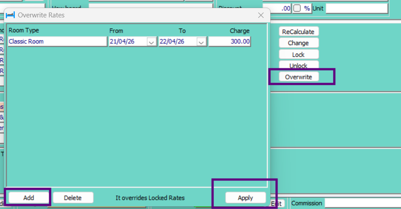The image size is (401, 209).
Task: Open the To date dropdown
Action: coord(201,42)
